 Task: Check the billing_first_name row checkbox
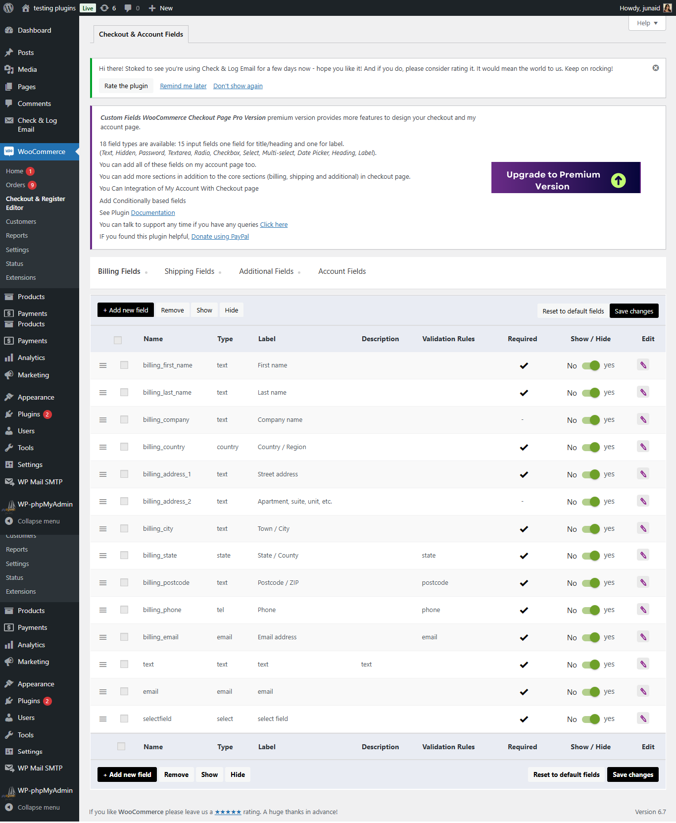(124, 365)
